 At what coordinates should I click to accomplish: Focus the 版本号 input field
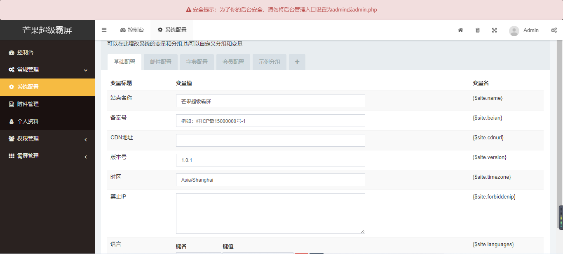tap(270, 160)
